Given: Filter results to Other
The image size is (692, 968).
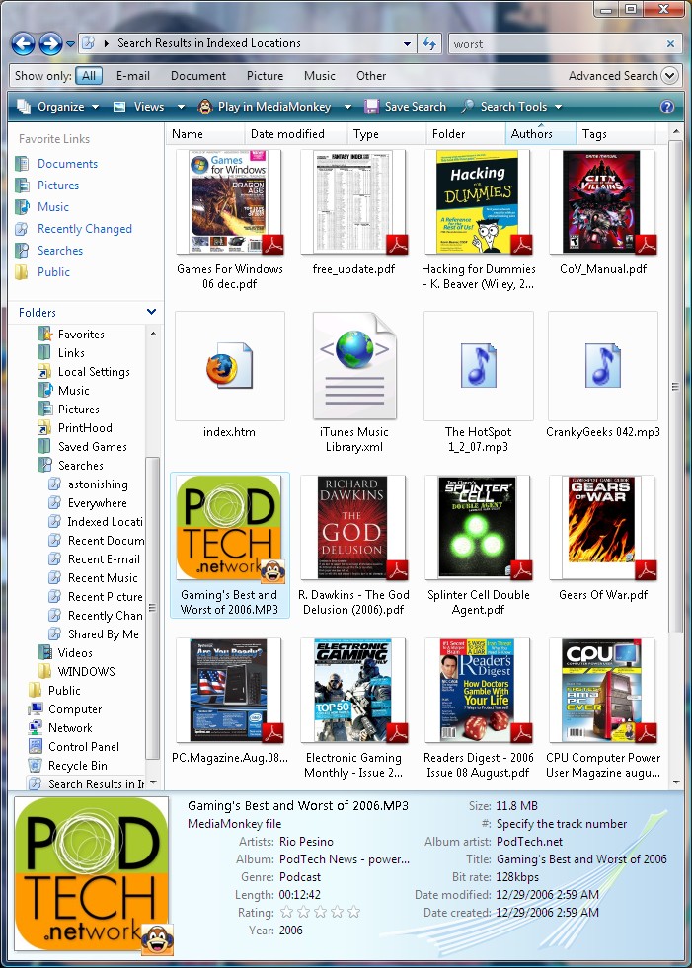Looking at the screenshot, I should [371, 76].
